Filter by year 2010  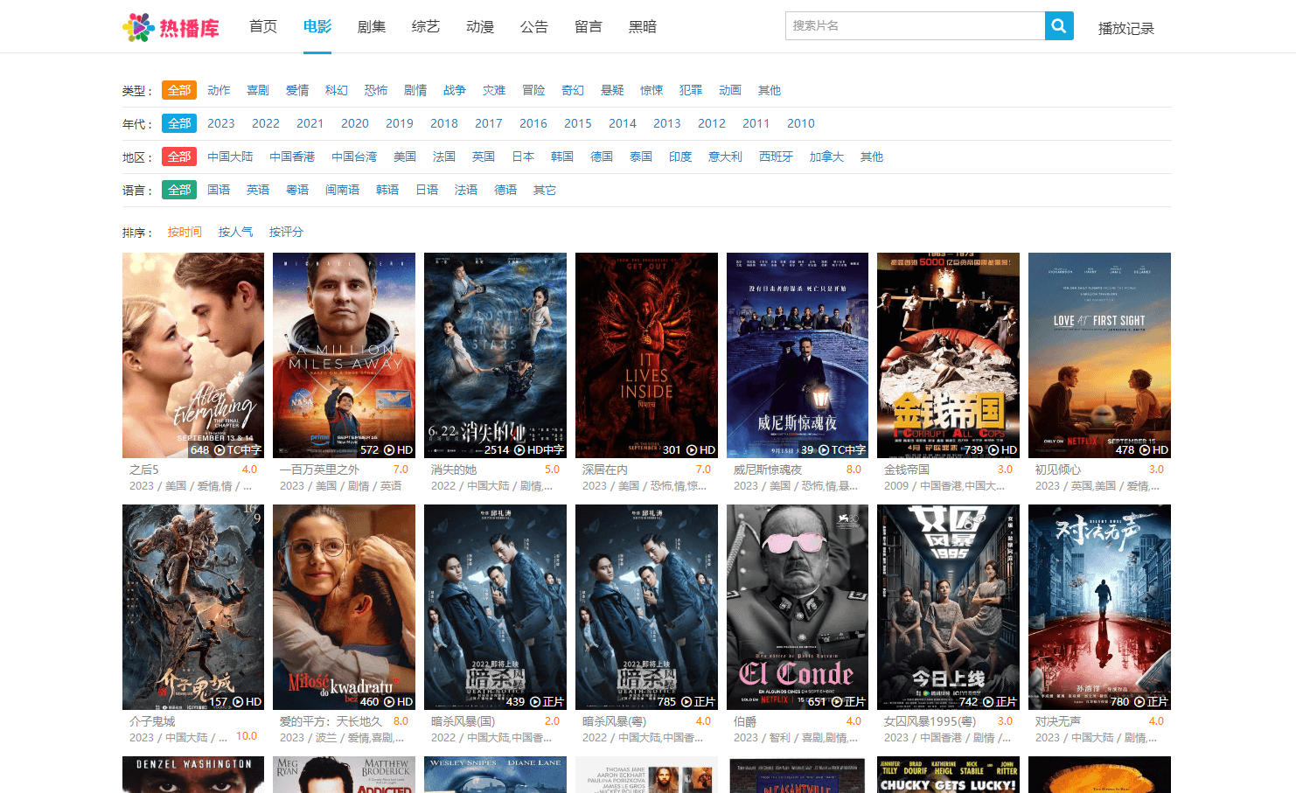coord(801,123)
